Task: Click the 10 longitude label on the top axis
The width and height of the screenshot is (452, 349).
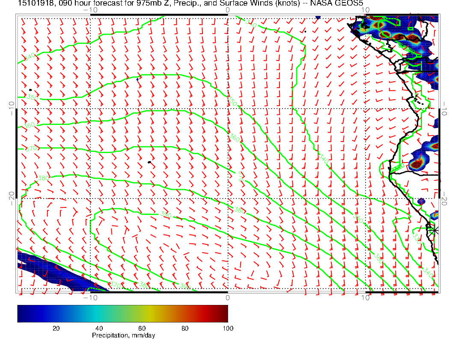Action: coord(365,10)
